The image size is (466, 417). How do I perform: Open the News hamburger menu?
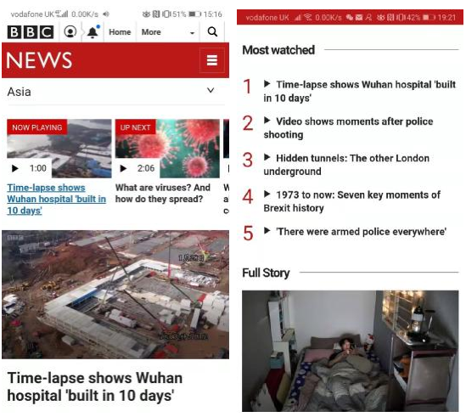coord(212,60)
